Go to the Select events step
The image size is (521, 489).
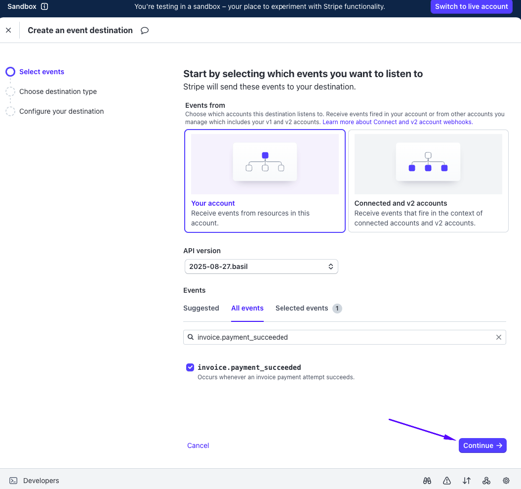[41, 72]
